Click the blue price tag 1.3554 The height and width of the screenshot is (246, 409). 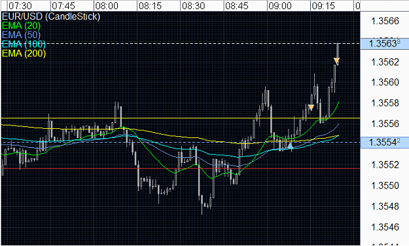tap(385, 143)
